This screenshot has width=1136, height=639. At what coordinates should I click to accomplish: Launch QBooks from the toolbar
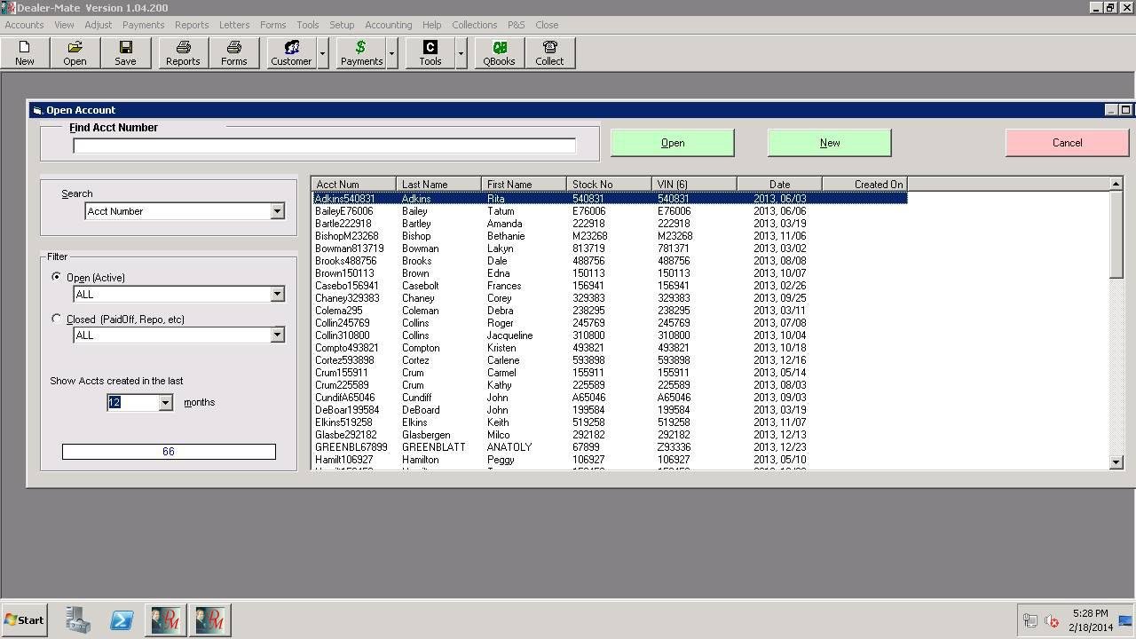tap(499, 52)
